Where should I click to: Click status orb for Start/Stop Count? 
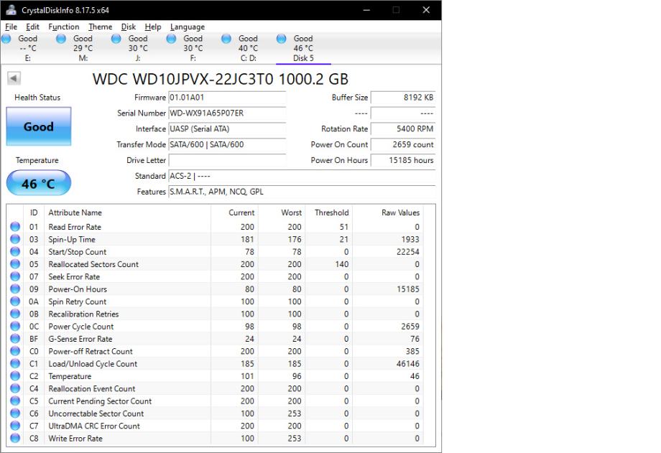coord(15,251)
